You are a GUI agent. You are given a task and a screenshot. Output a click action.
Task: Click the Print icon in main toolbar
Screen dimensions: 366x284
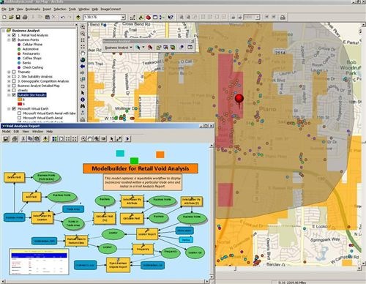pos(25,17)
